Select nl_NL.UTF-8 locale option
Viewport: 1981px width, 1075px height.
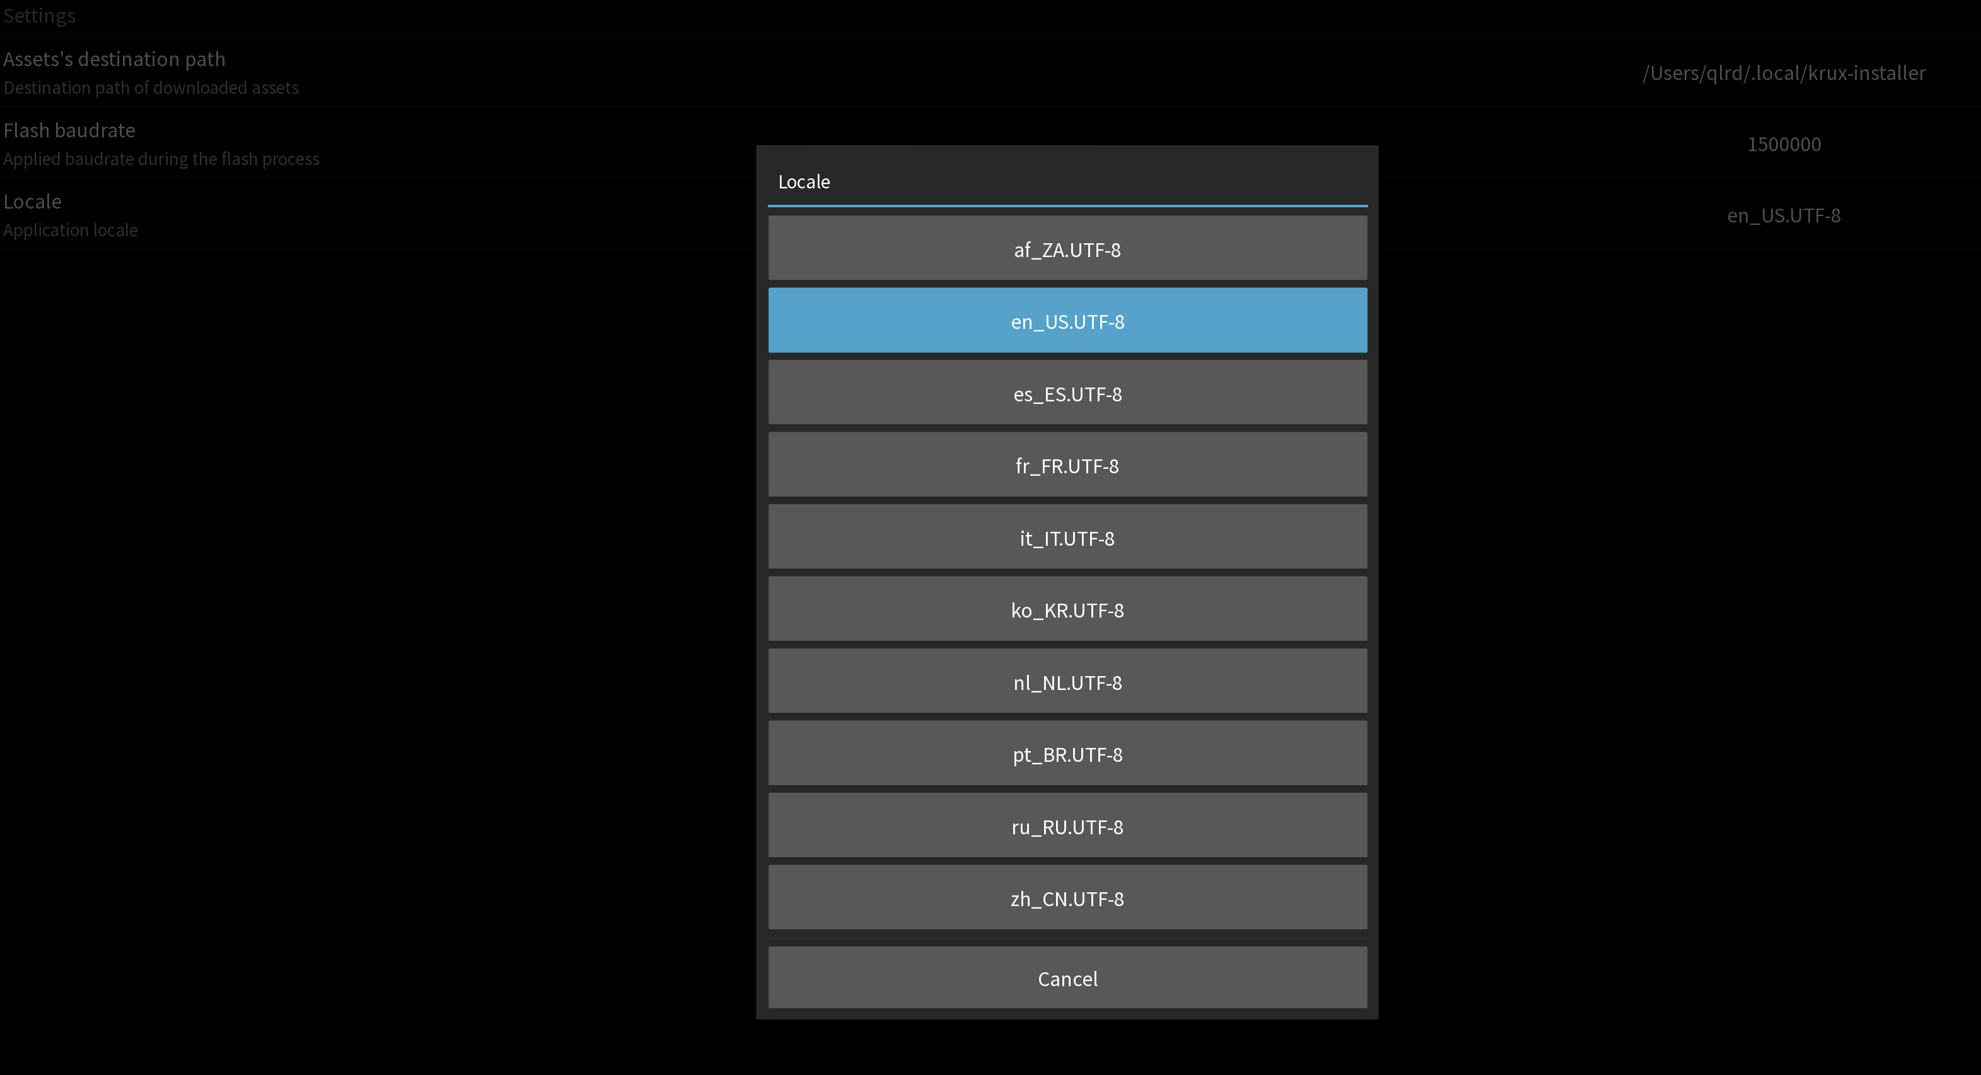pyautogui.click(x=1067, y=682)
